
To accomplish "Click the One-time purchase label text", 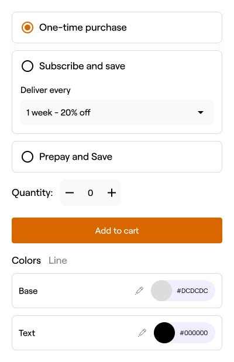I will [x=83, y=27].
